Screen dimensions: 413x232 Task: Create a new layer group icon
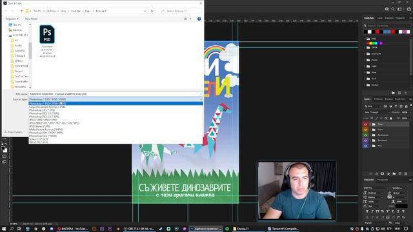(x=394, y=174)
